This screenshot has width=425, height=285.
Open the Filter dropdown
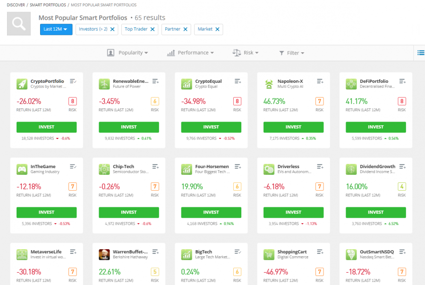[x=292, y=53]
